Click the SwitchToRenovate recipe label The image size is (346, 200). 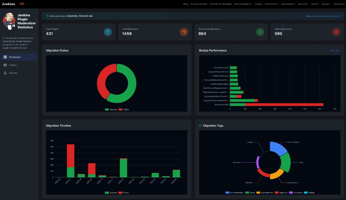(x=221, y=76)
